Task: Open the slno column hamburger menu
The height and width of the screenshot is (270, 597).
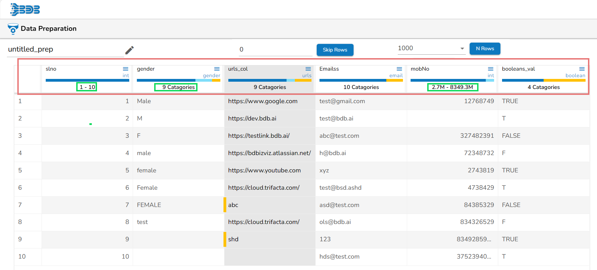Action: tap(125, 69)
